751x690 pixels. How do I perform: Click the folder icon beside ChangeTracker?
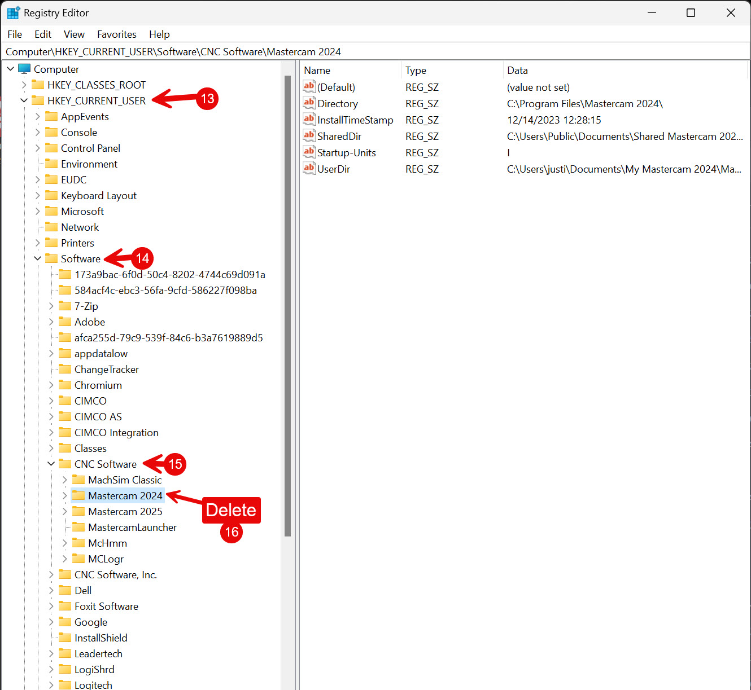[x=65, y=369]
